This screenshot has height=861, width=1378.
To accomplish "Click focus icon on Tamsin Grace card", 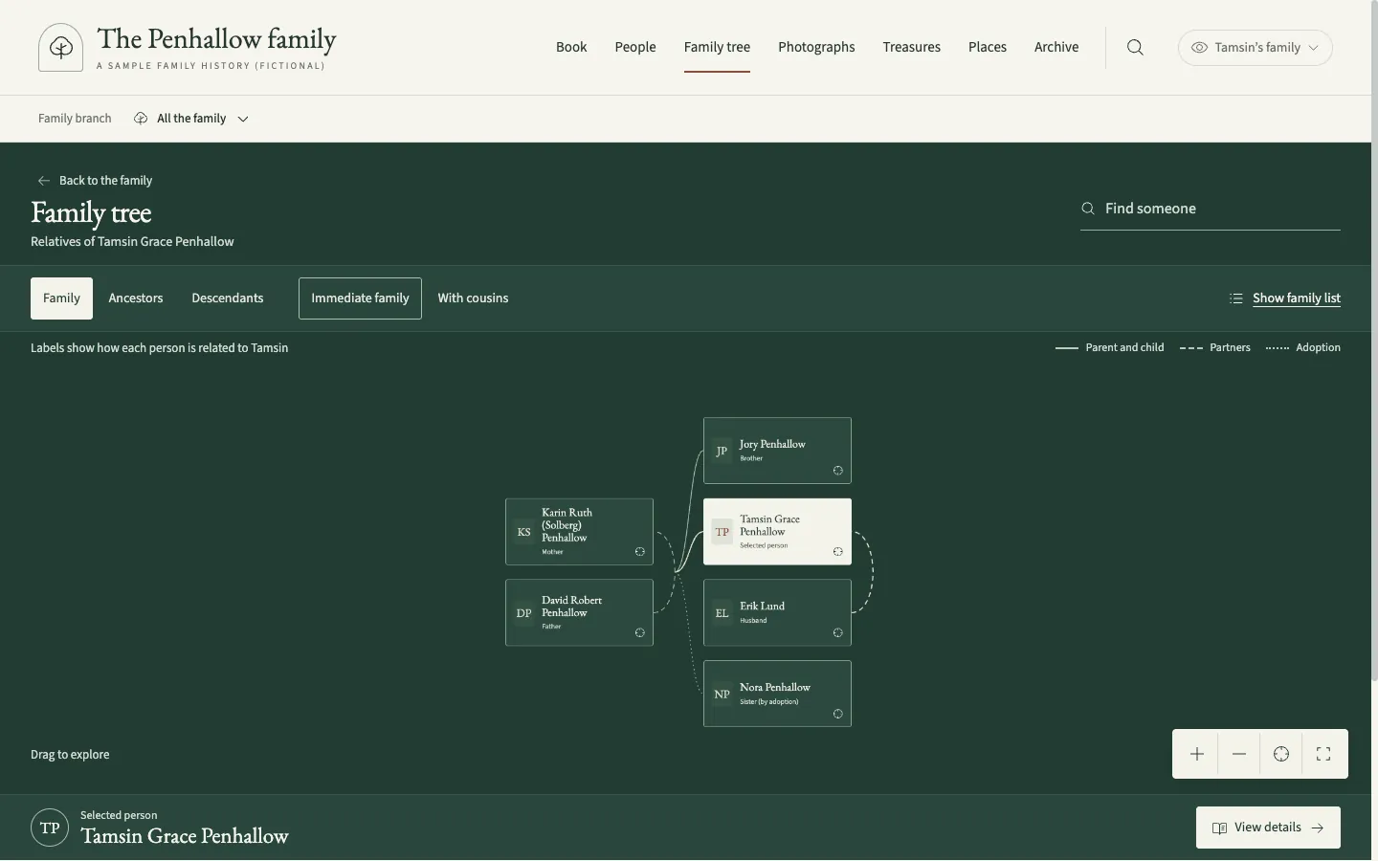I will tap(838, 552).
